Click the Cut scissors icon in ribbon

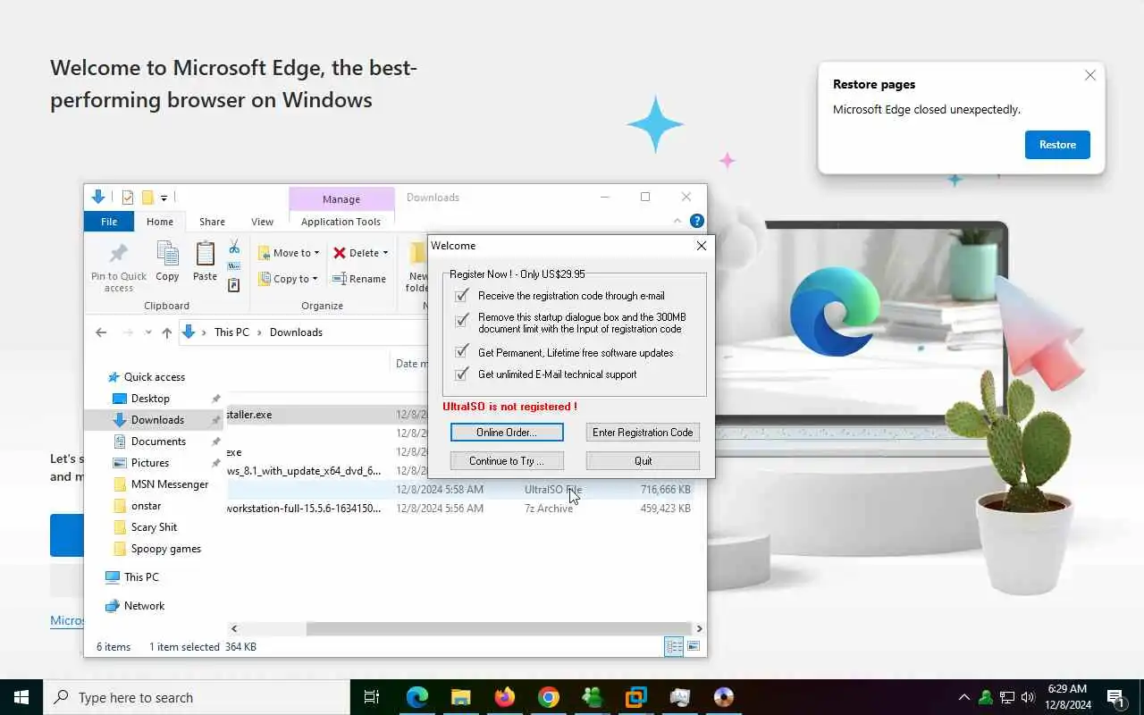point(234,247)
